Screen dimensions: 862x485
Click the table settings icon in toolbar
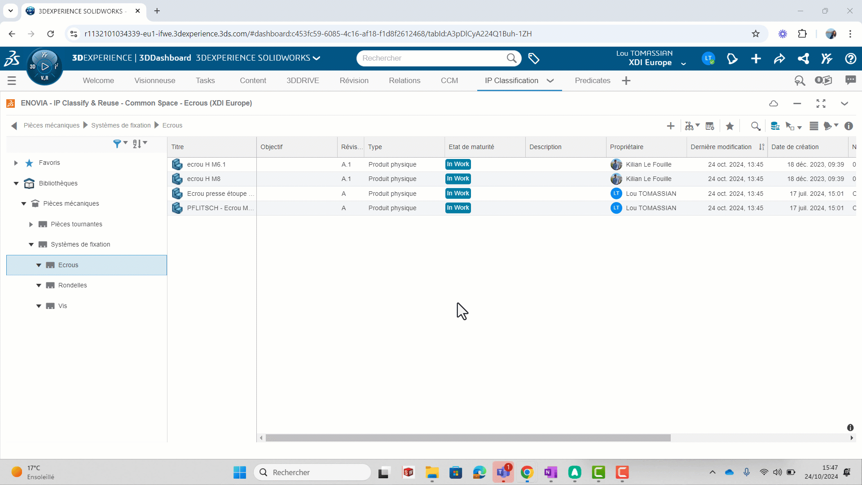click(710, 126)
